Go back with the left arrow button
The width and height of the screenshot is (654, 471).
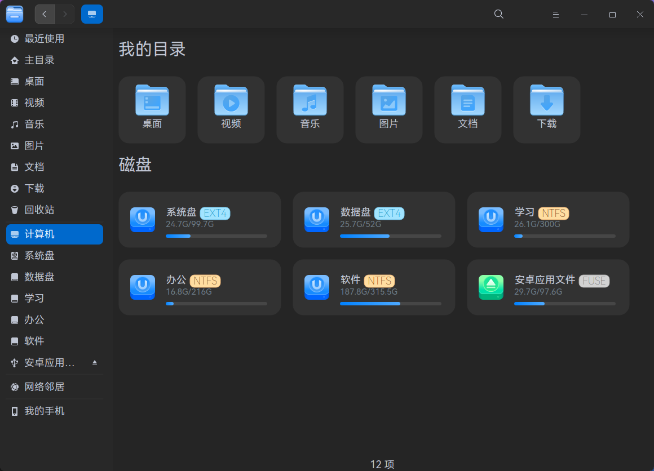(45, 14)
